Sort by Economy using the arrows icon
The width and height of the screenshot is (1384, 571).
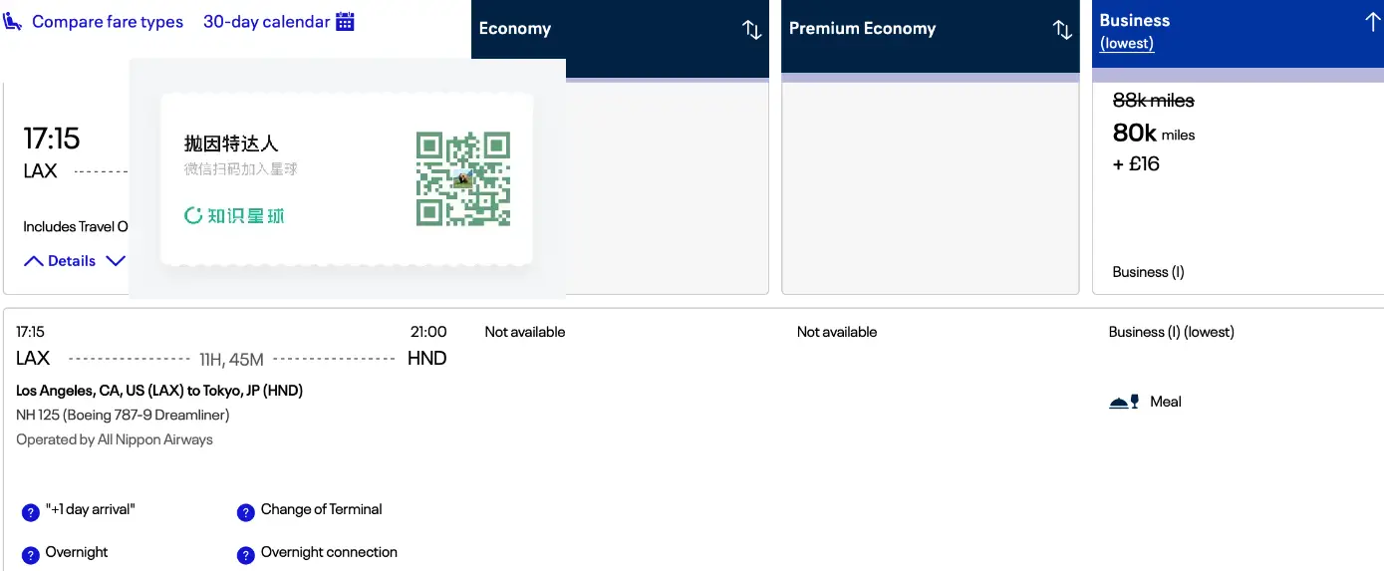click(752, 30)
